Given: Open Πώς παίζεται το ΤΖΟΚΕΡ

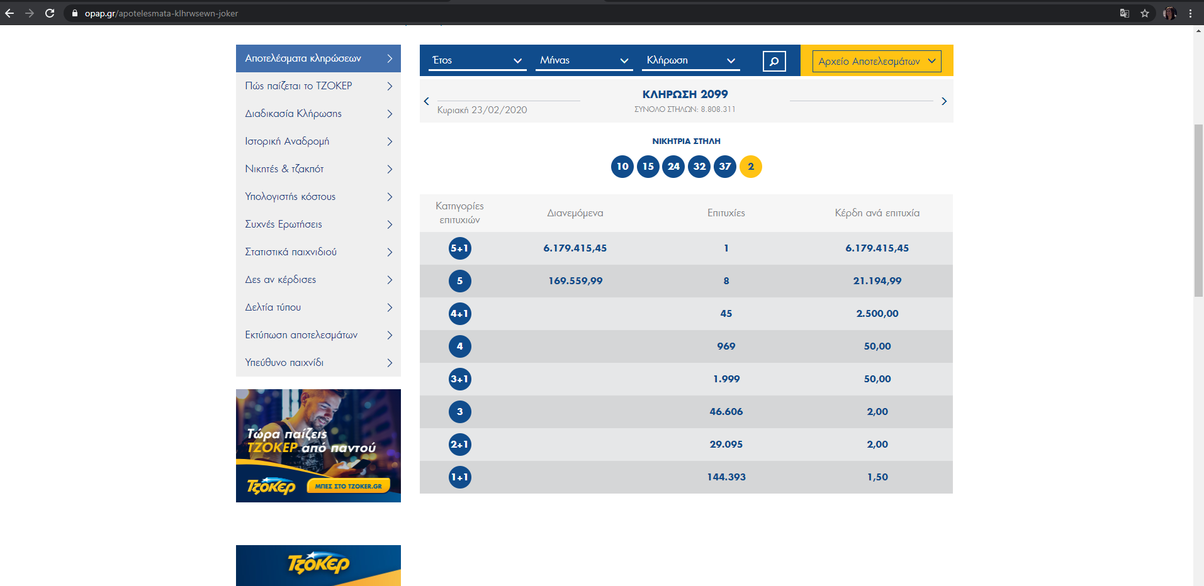Looking at the screenshot, I should tap(318, 86).
